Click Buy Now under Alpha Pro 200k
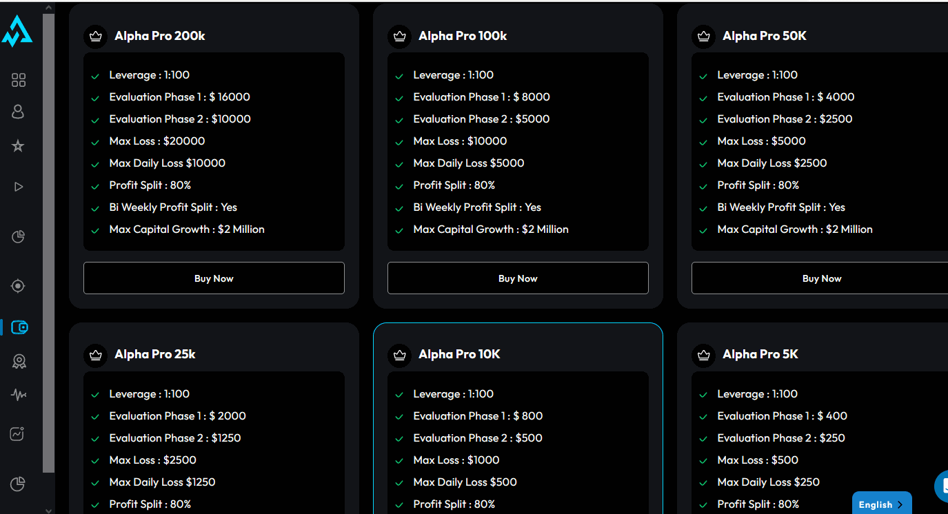The width and height of the screenshot is (948, 514). [214, 278]
